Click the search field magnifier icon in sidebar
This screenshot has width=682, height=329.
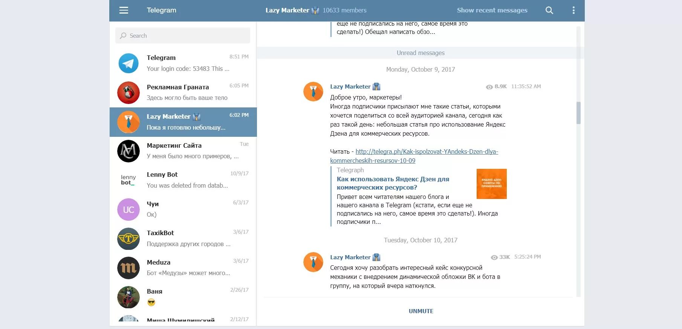[x=123, y=35]
